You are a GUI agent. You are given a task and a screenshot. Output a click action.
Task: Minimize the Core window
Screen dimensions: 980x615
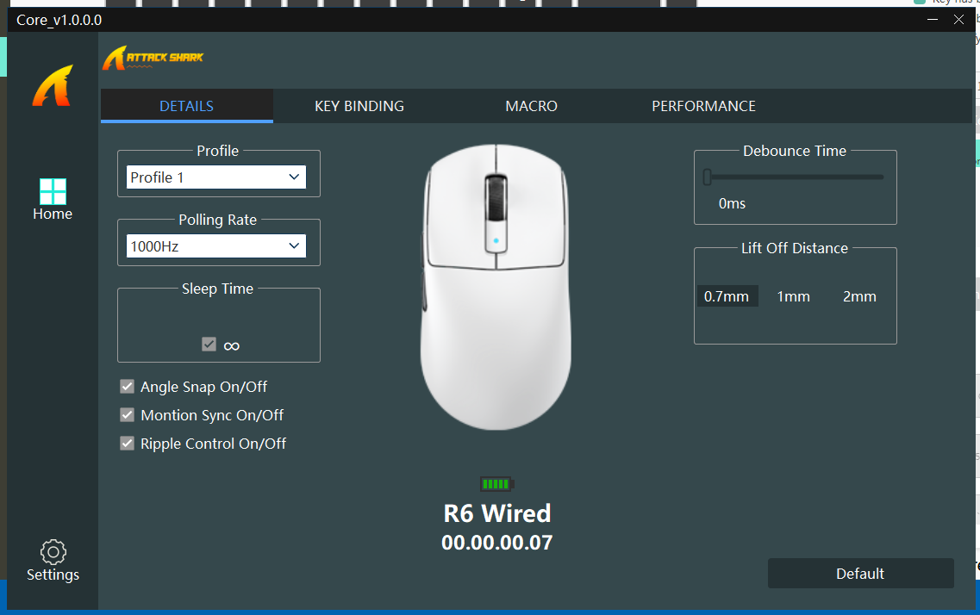tap(933, 20)
